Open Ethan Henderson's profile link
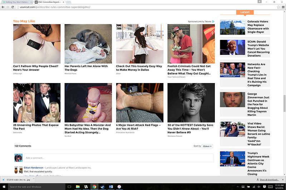Screen dimensions: 286x190 (34, 168)
